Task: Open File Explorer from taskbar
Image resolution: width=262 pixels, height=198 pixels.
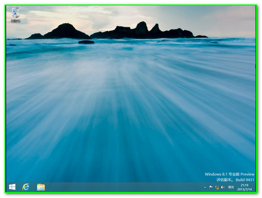Action: [x=41, y=187]
